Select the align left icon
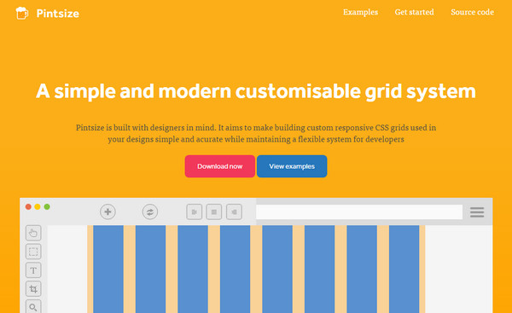Screen dimensions: 512x313 click(195, 212)
